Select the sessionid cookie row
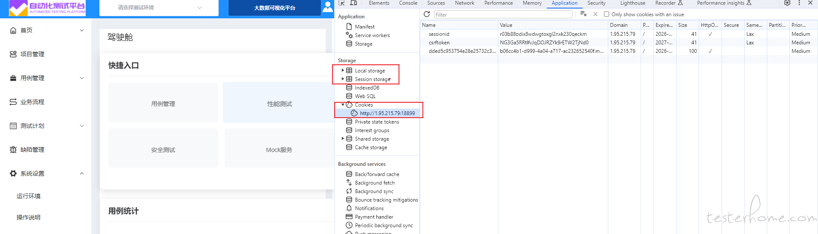Image resolution: width=818 pixels, height=234 pixels. pyautogui.click(x=439, y=34)
